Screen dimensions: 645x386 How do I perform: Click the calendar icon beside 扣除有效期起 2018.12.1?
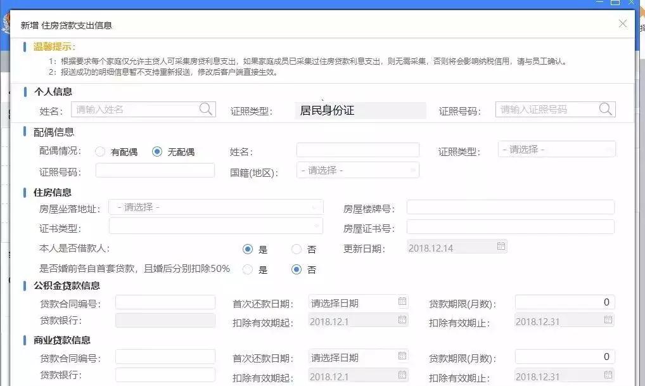click(x=402, y=321)
